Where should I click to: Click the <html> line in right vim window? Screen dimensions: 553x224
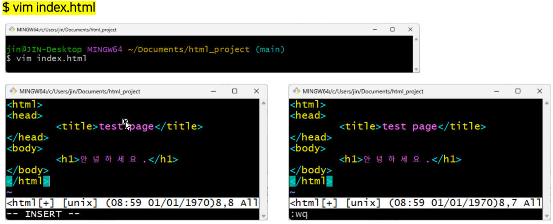tap(308, 105)
